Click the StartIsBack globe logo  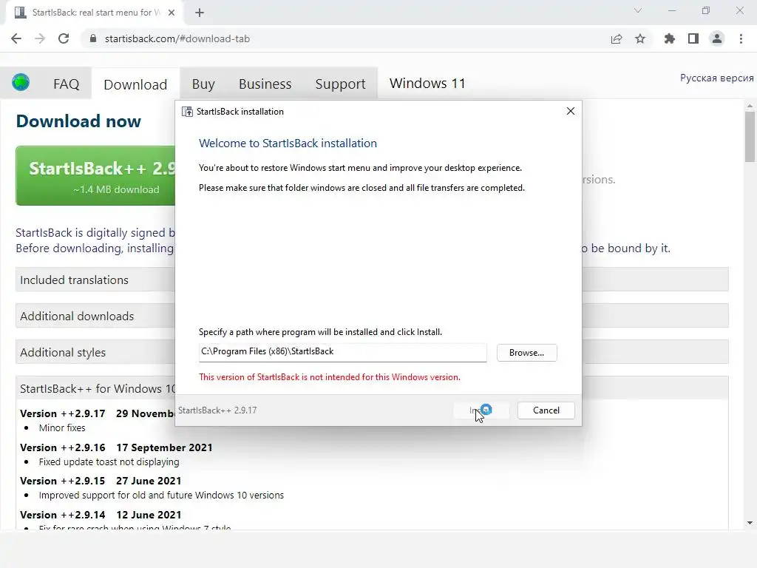coord(21,82)
